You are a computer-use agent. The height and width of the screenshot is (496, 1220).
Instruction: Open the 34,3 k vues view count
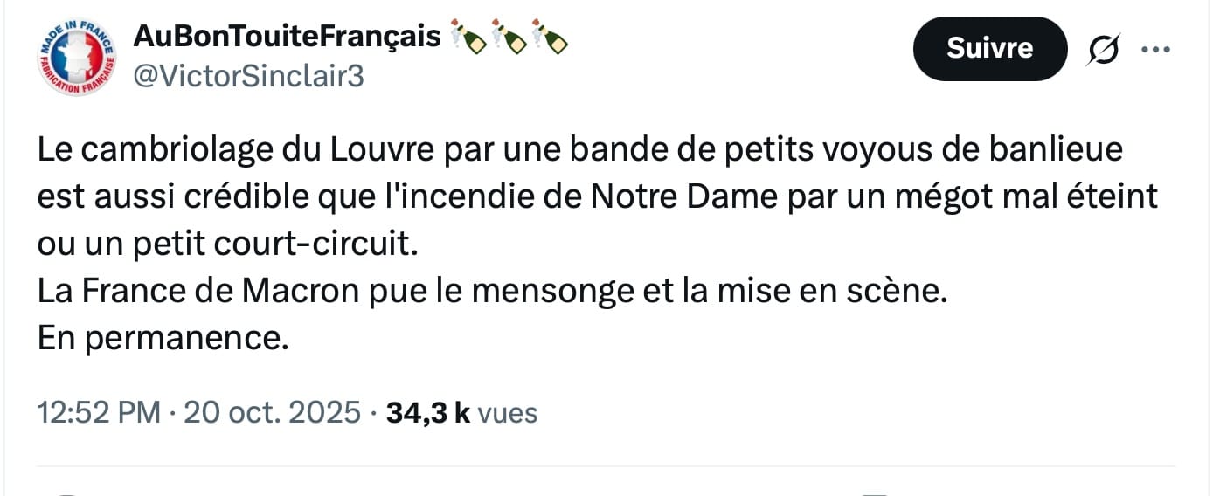click(461, 412)
